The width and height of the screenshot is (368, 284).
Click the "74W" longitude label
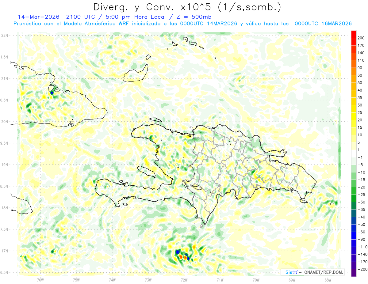[112, 280]
